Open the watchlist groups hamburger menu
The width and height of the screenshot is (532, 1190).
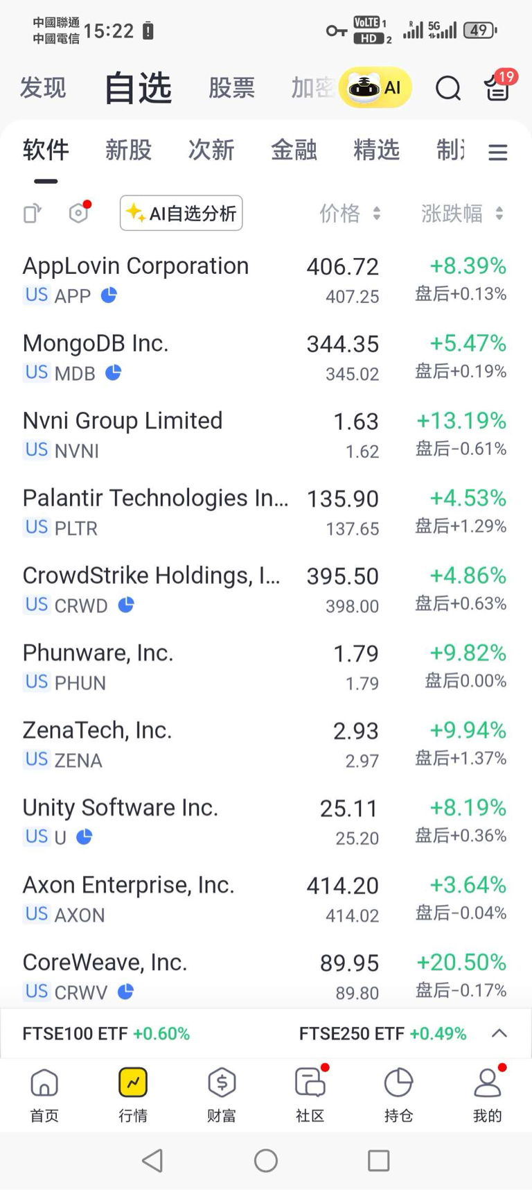coord(497,152)
